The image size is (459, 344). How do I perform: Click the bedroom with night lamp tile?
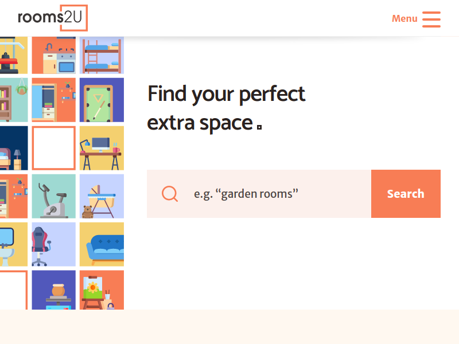click(x=13, y=148)
